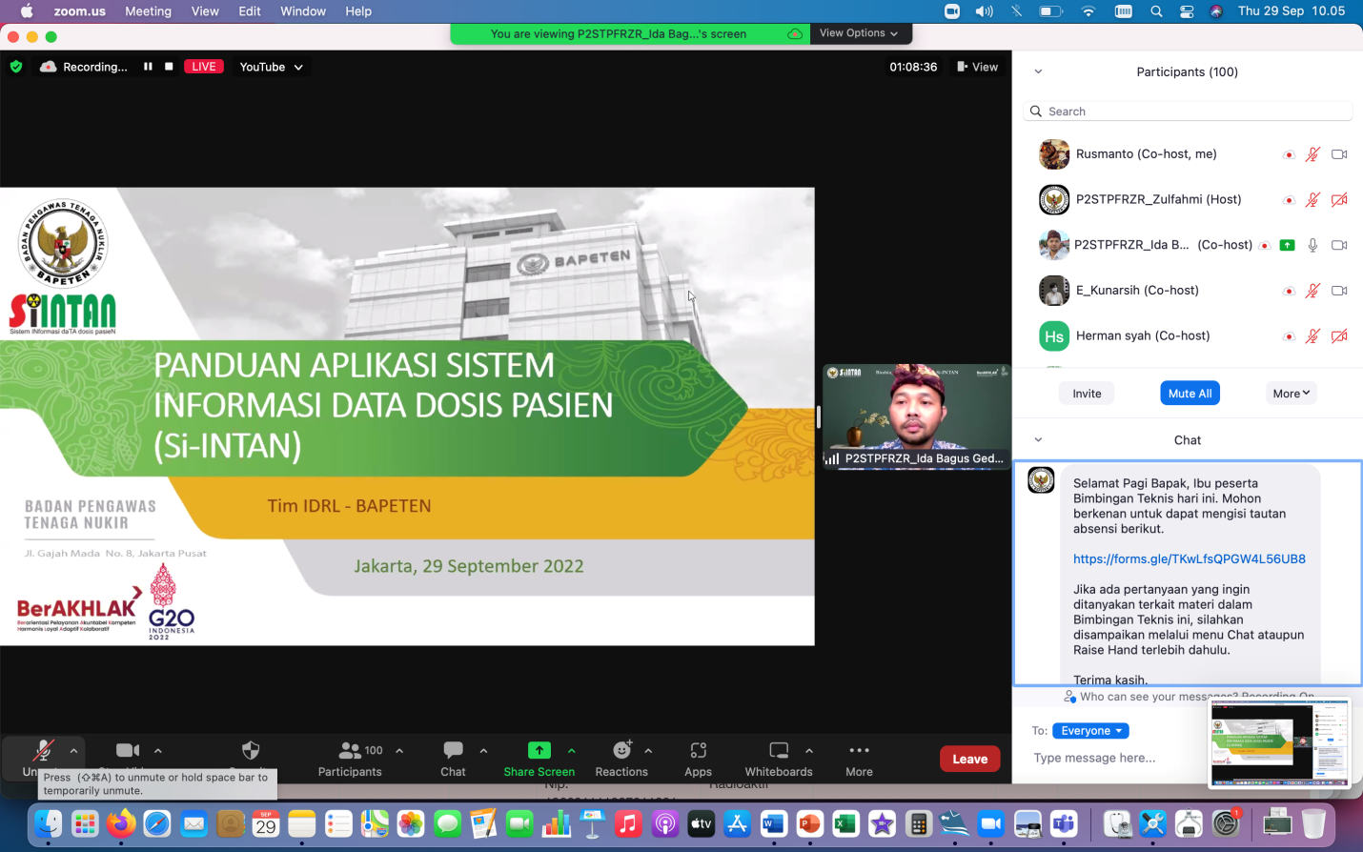Collapse the Participants (100) panel chevron
The image size is (1363, 852).
(x=1038, y=71)
